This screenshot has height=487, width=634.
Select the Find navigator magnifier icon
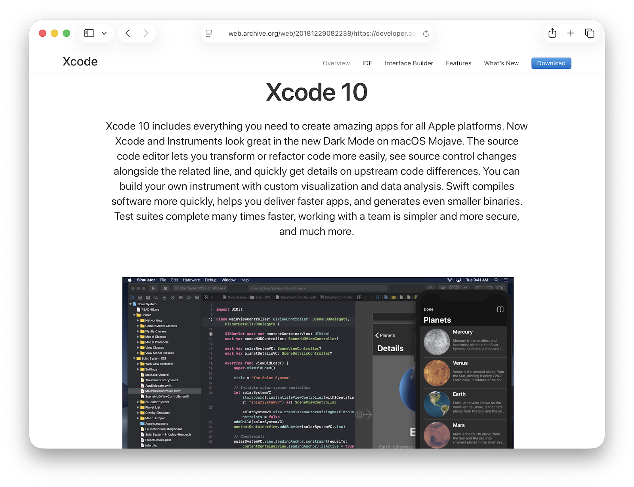click(156, 297)
